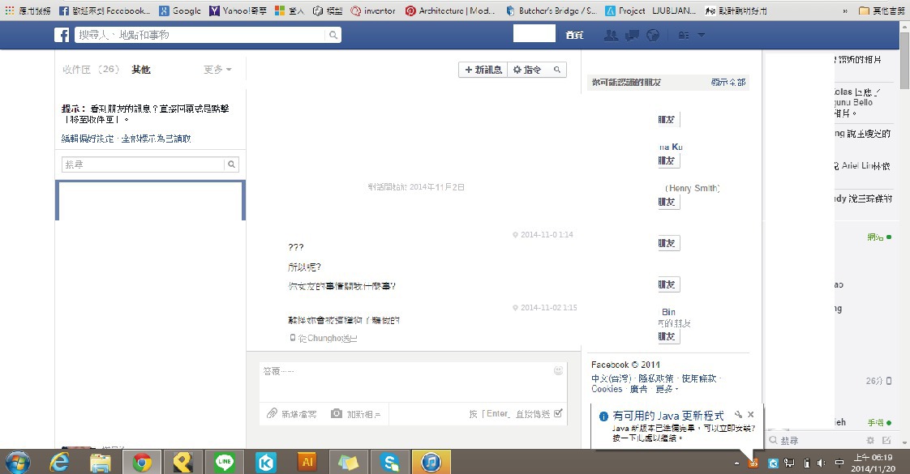The height and width of the screenshot is (474, 910).
Task: Open the Yahoo bookmark
Action: tap(238, 11)
